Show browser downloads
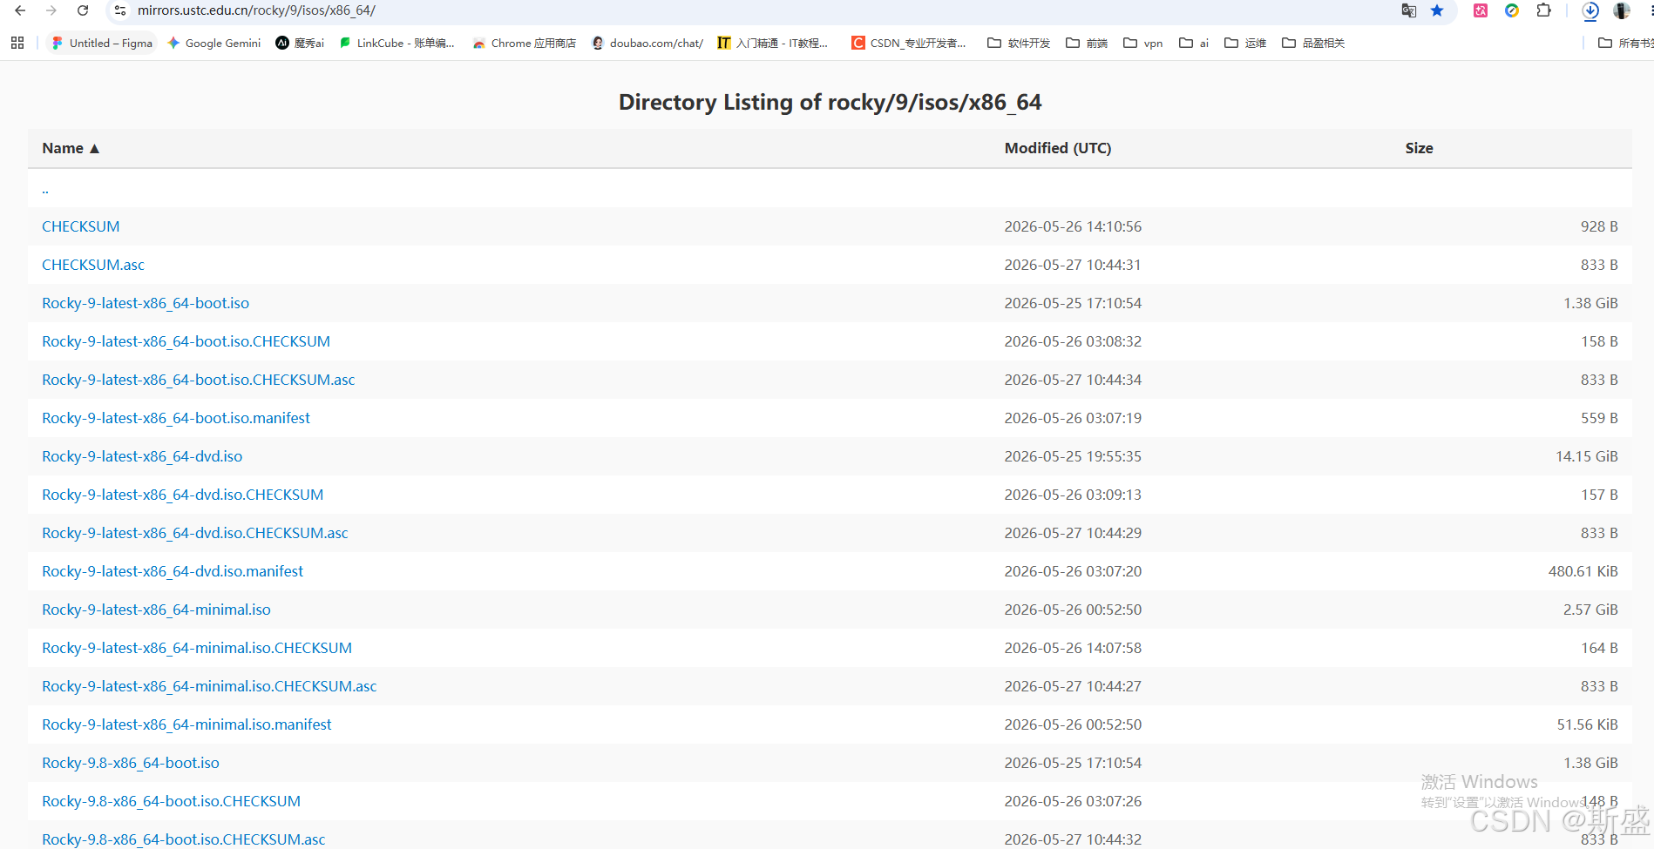Screen dimensions: 1654x849 [1590, 10]
